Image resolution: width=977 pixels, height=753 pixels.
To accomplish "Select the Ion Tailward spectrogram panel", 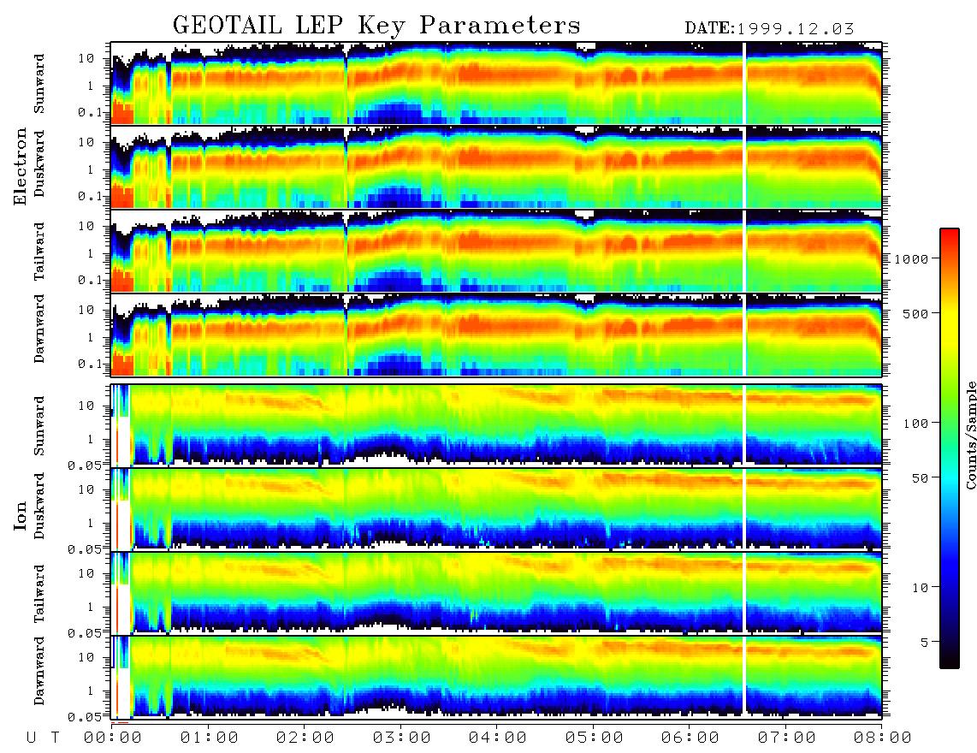I will tap(496, 594).
